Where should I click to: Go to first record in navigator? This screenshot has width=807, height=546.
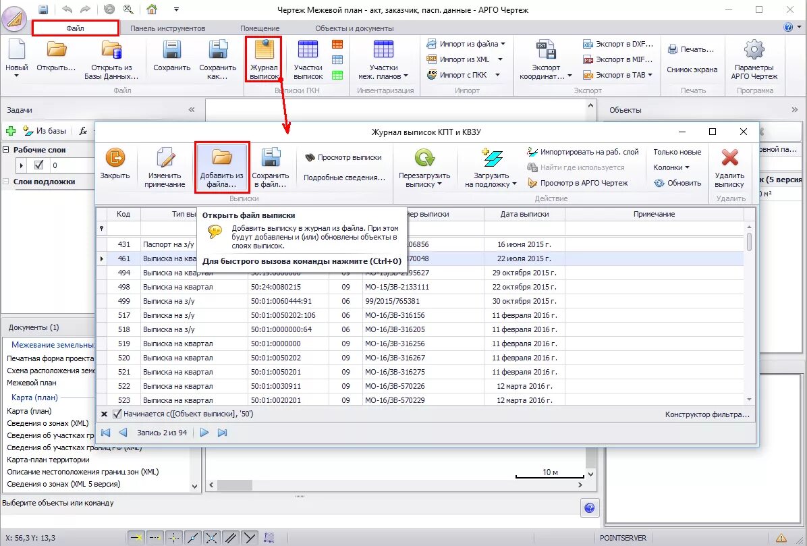coord(105,433)
